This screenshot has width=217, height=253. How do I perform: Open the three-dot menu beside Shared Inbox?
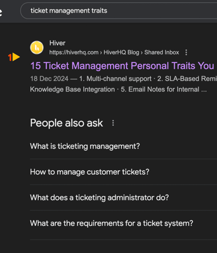pos(186,52)
